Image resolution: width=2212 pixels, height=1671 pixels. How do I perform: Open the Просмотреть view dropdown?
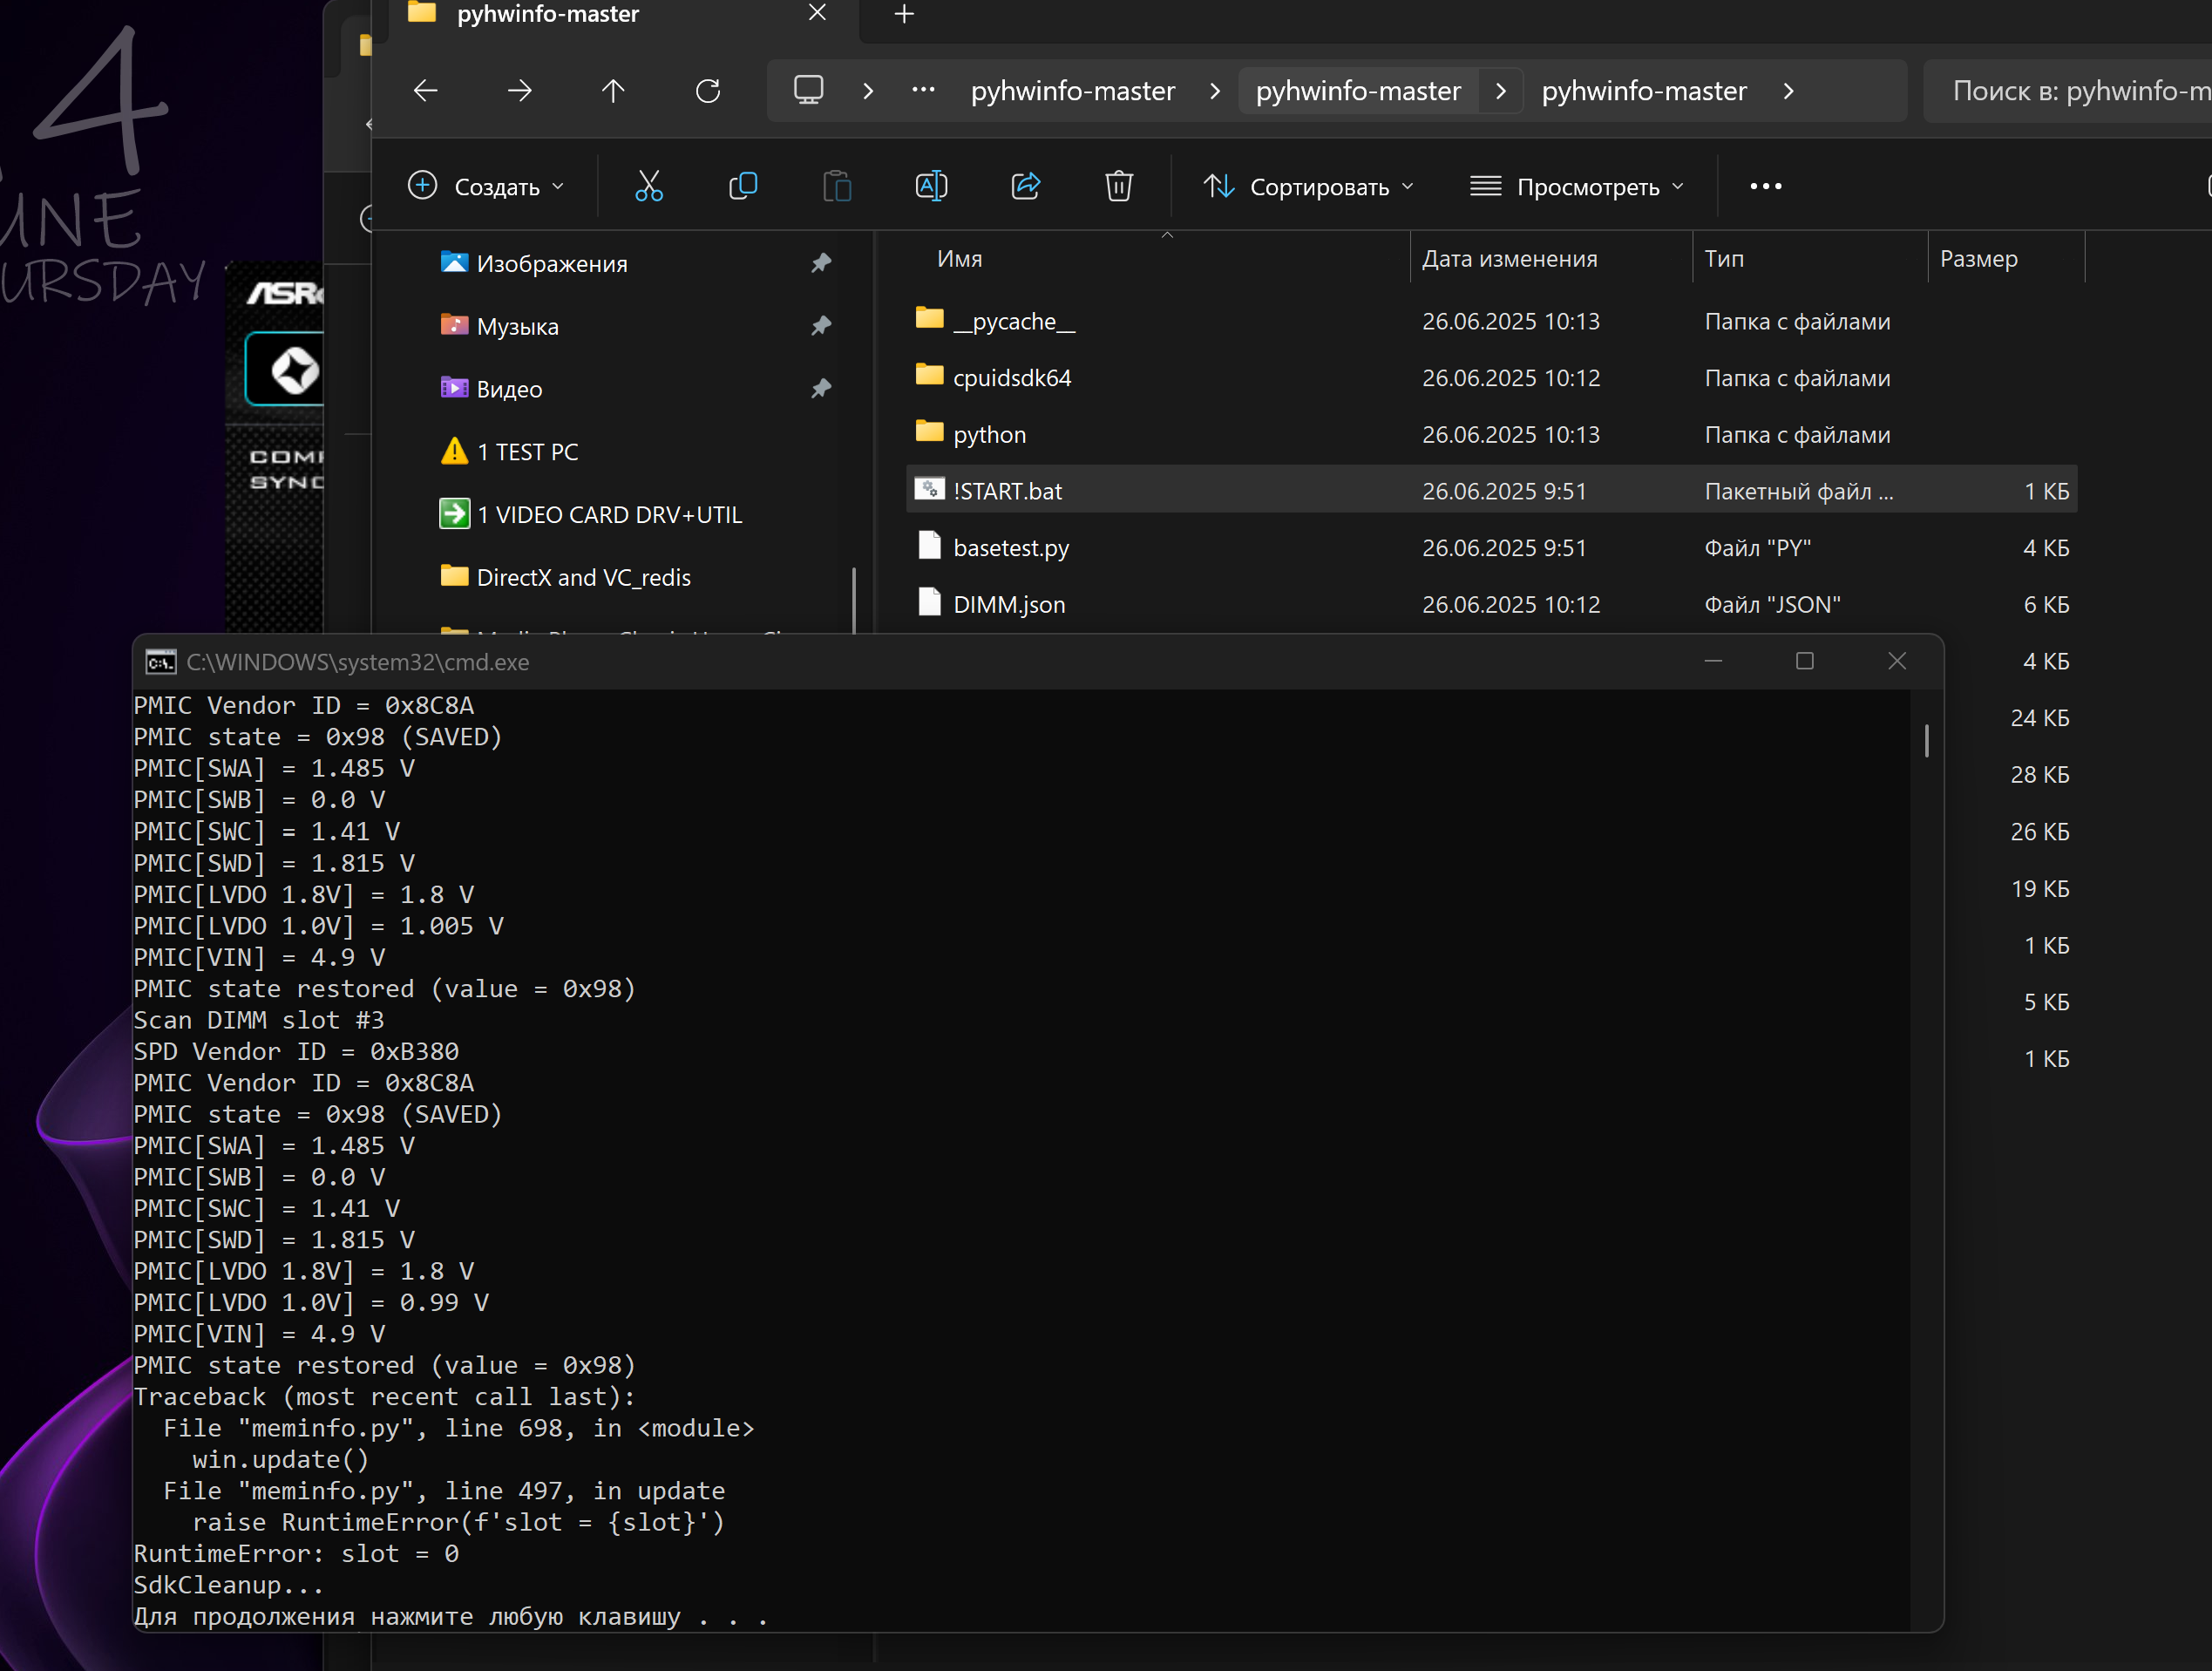[1577, 186]
